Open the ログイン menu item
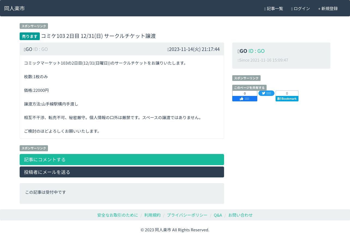This screenshot has height=233, width=350. (301, 9)
